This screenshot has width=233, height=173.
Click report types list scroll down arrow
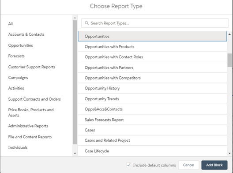tap(229, 153)
